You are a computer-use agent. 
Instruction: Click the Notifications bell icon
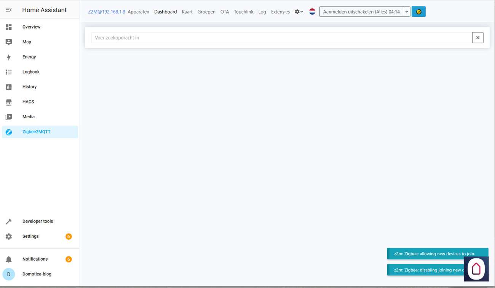[9, 259]
